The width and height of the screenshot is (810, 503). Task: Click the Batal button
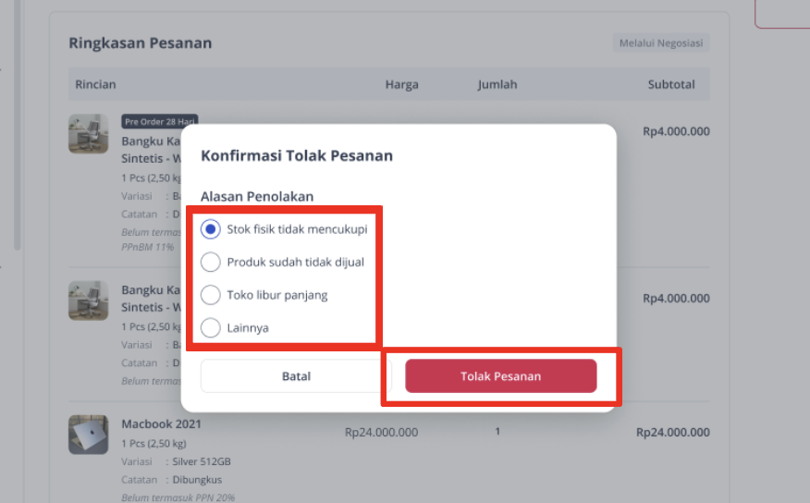[296, 376]
